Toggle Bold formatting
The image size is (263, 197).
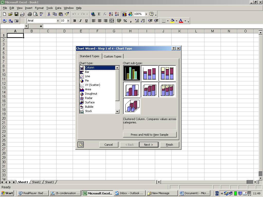pyautogui.click(x=74, y=21)
